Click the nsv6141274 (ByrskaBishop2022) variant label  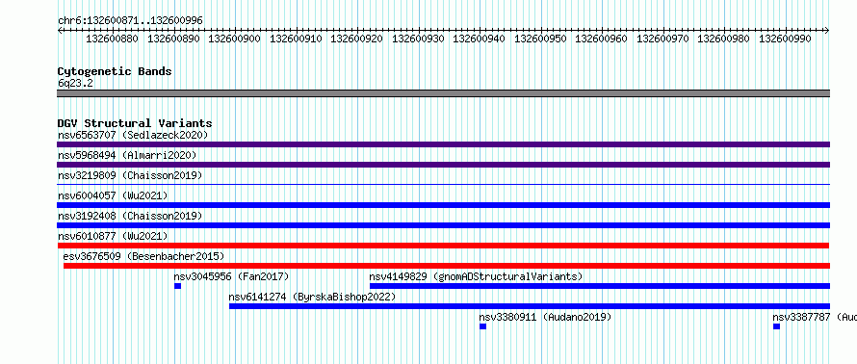pos(312,297)
